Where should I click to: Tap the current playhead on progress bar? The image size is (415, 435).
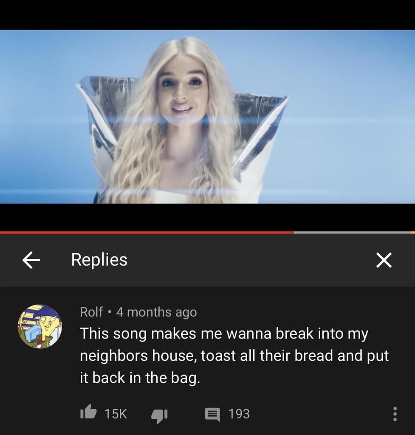click(294, 232)
